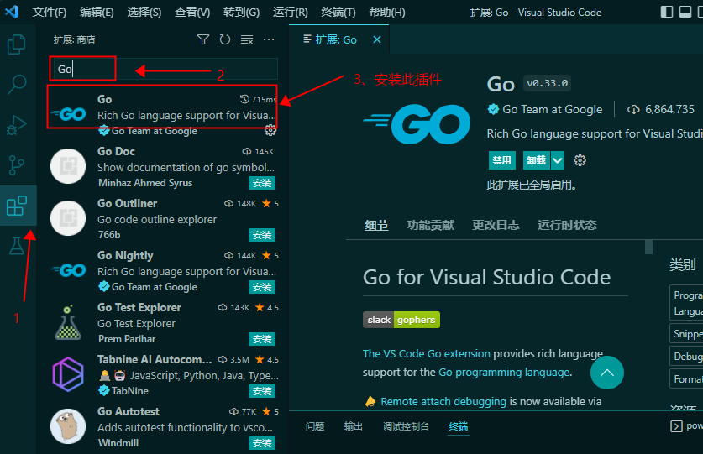Viewport: 703px width, 454px height.
Task: Click the Tabnine extension logo
Action: (68, 374)
